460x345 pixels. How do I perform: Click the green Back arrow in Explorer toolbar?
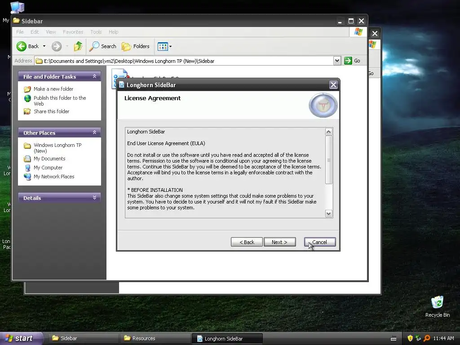coord(22,46)
